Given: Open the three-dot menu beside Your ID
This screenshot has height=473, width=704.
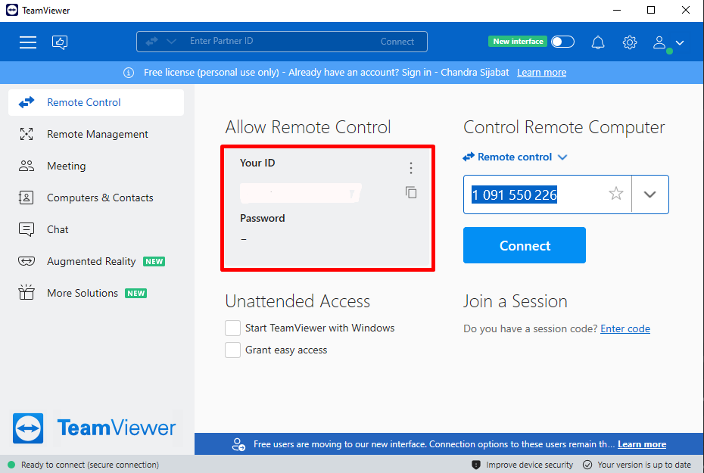Looking at the screenshot, I should [411, 168].
